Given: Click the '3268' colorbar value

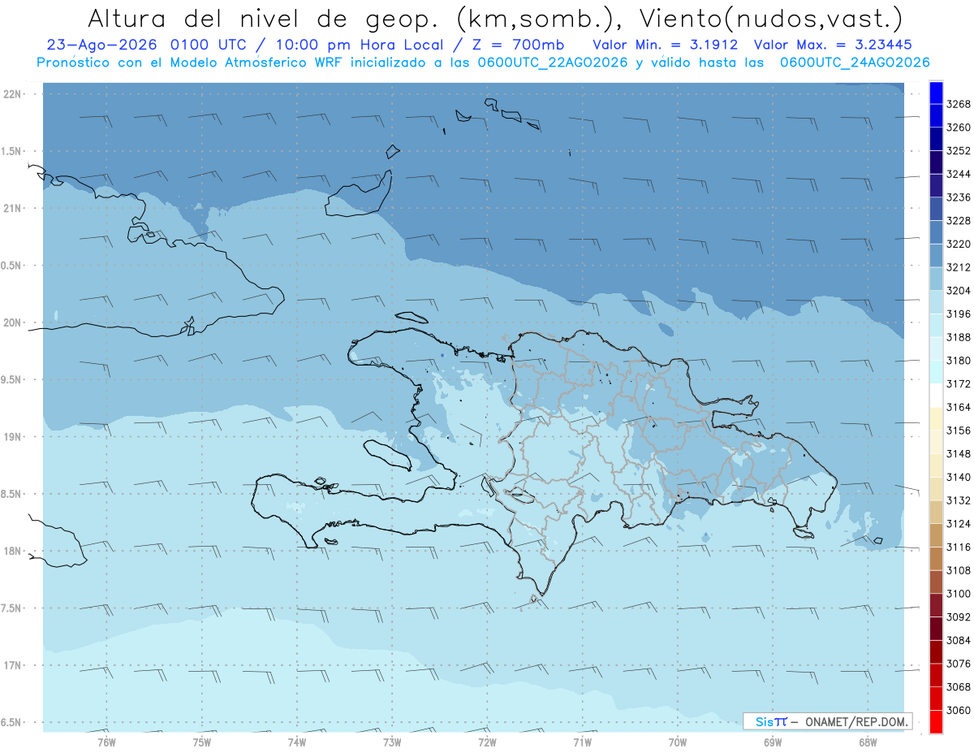Looking at the screenshot, I should tap(959, 104).
